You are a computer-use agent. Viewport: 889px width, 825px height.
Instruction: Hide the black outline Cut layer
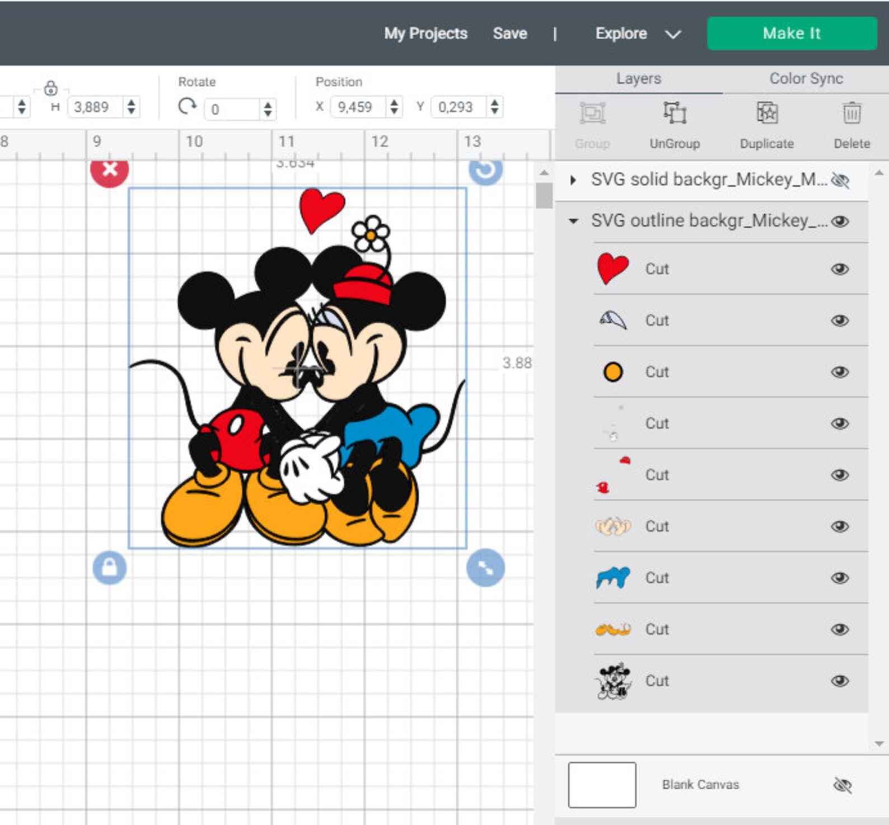point(840,681)
